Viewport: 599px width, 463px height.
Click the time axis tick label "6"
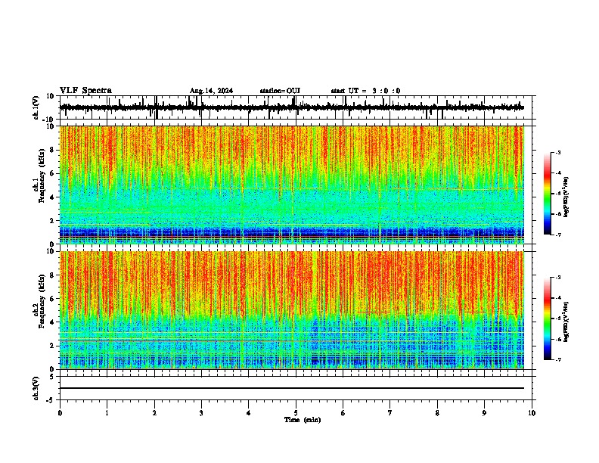coord(343,413)
